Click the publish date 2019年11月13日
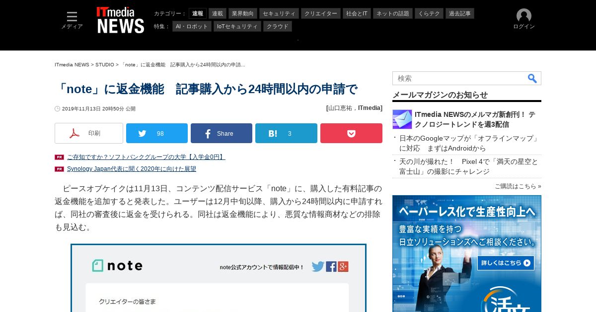The height and width of the screenshot is (312, 596). point(99,109)
